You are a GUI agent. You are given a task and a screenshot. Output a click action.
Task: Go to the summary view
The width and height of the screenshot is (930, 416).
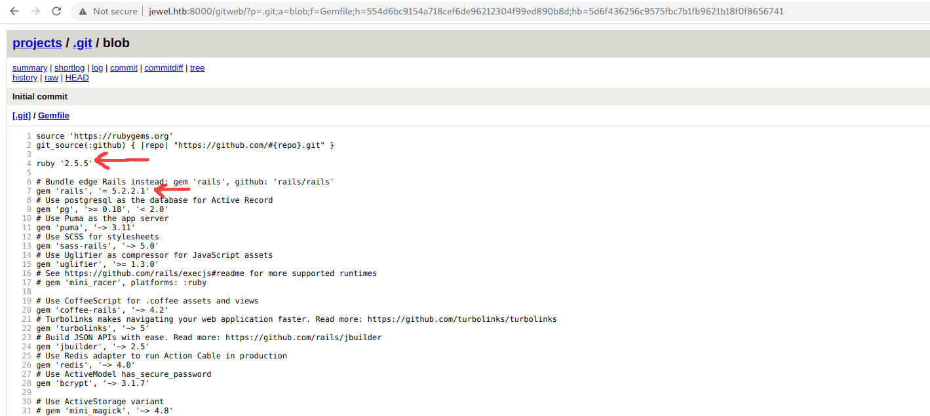[29, 68]
